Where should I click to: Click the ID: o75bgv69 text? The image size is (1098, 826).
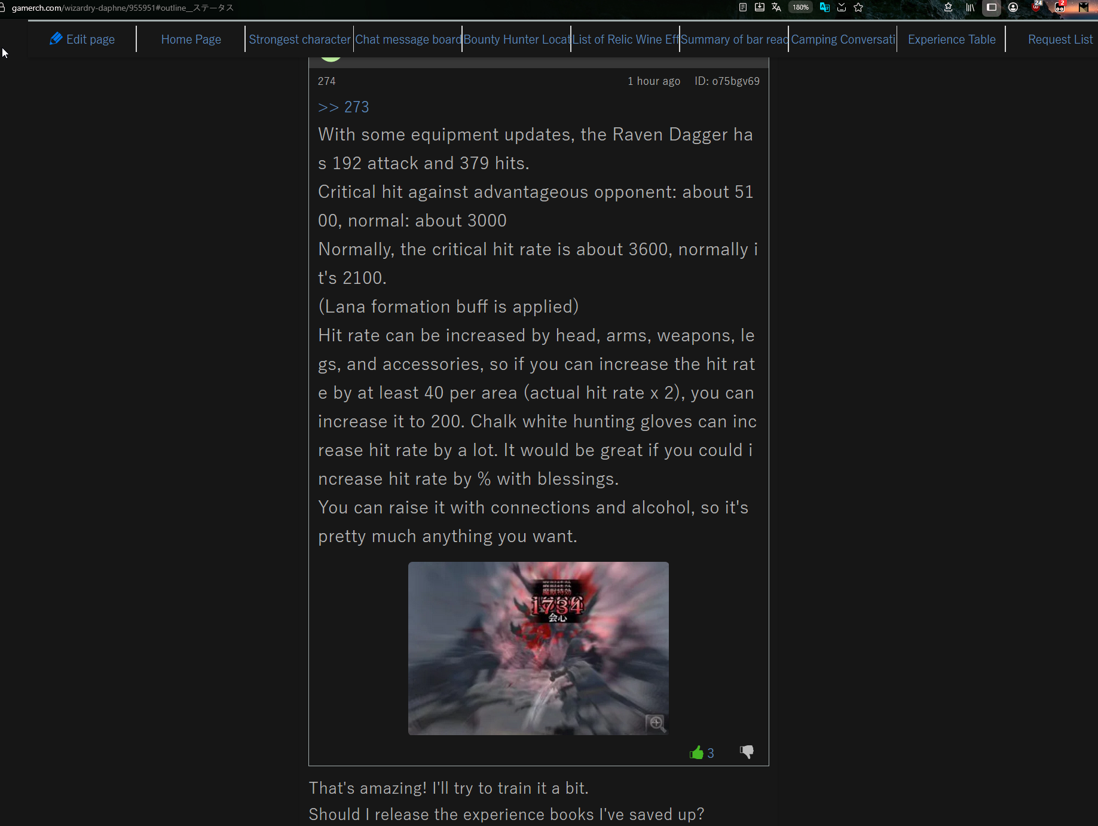727,81
